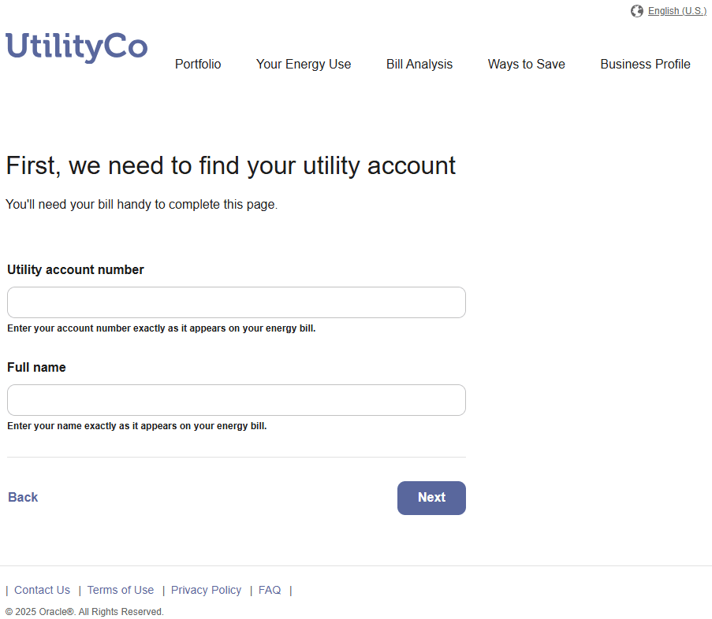Navigate to Your Energy Use
Image resolution: width=712 pixels, height=619 pixels.
pos(303,65)
